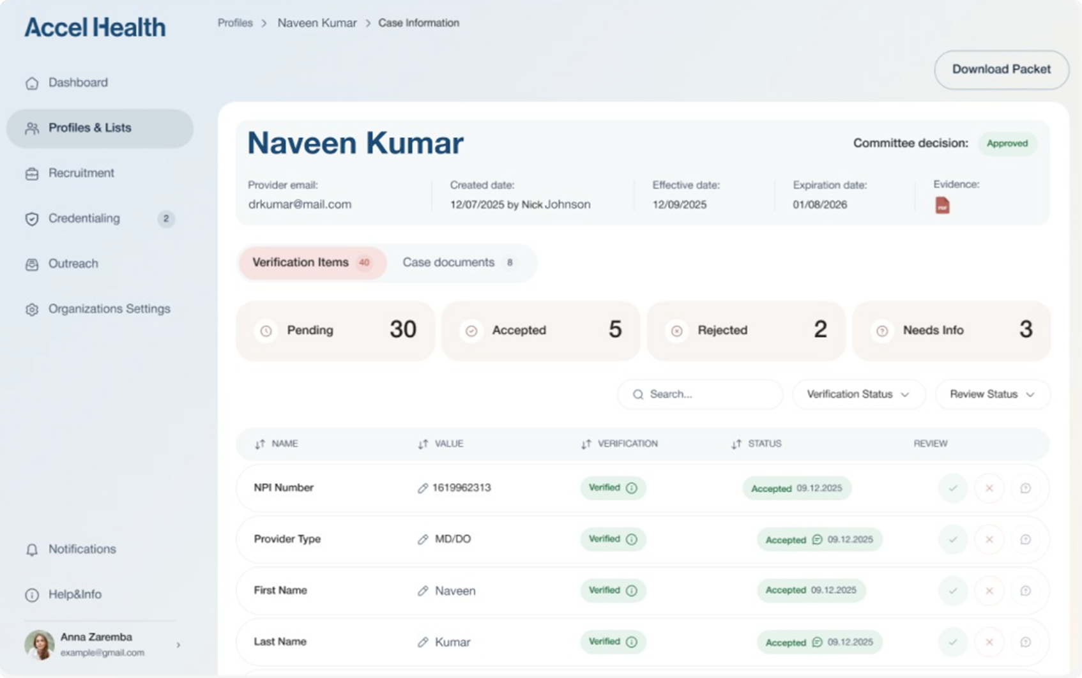Open comment dialog for First Name row
The height and width of the screenshot is (678, 1082).
(x=1026, y=591)
